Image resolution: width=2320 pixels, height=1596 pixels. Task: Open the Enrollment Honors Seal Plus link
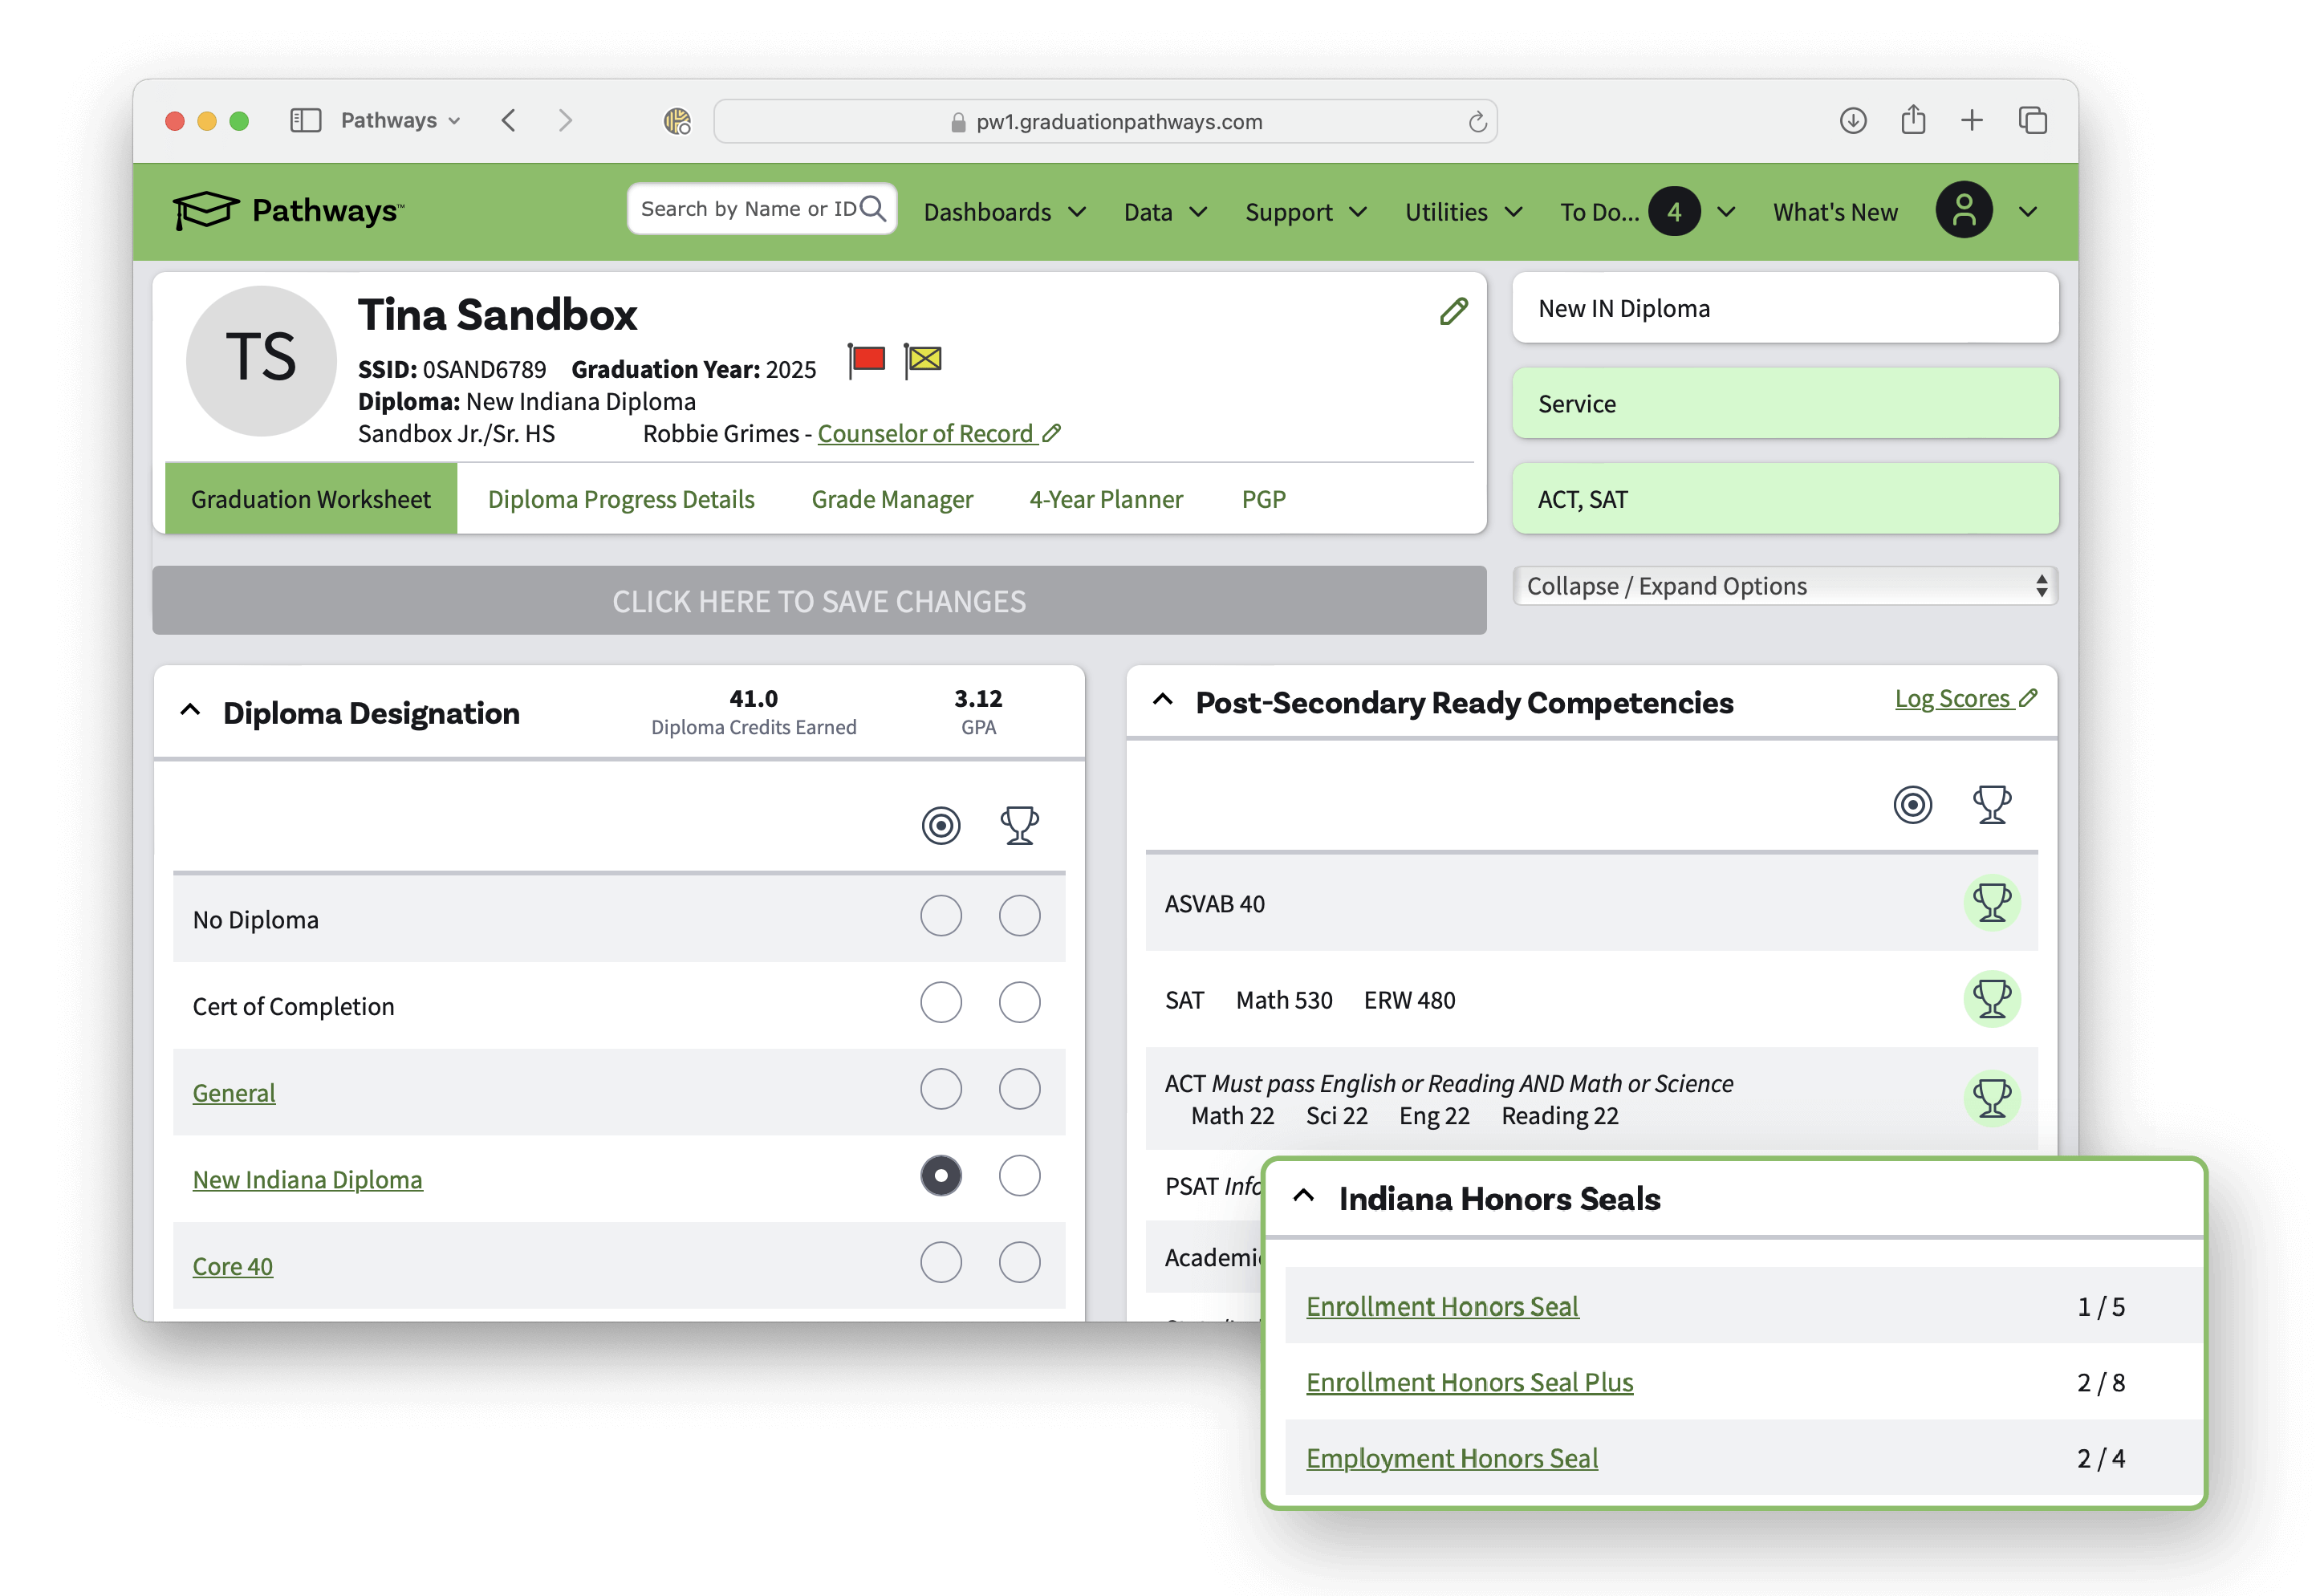(1469, 1382)
